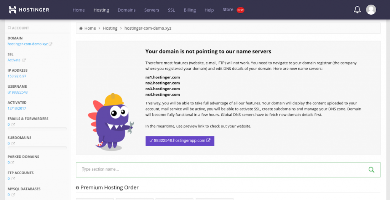Open sidebar domain link hostinger-com-demo.xyz

click(27, 44)
